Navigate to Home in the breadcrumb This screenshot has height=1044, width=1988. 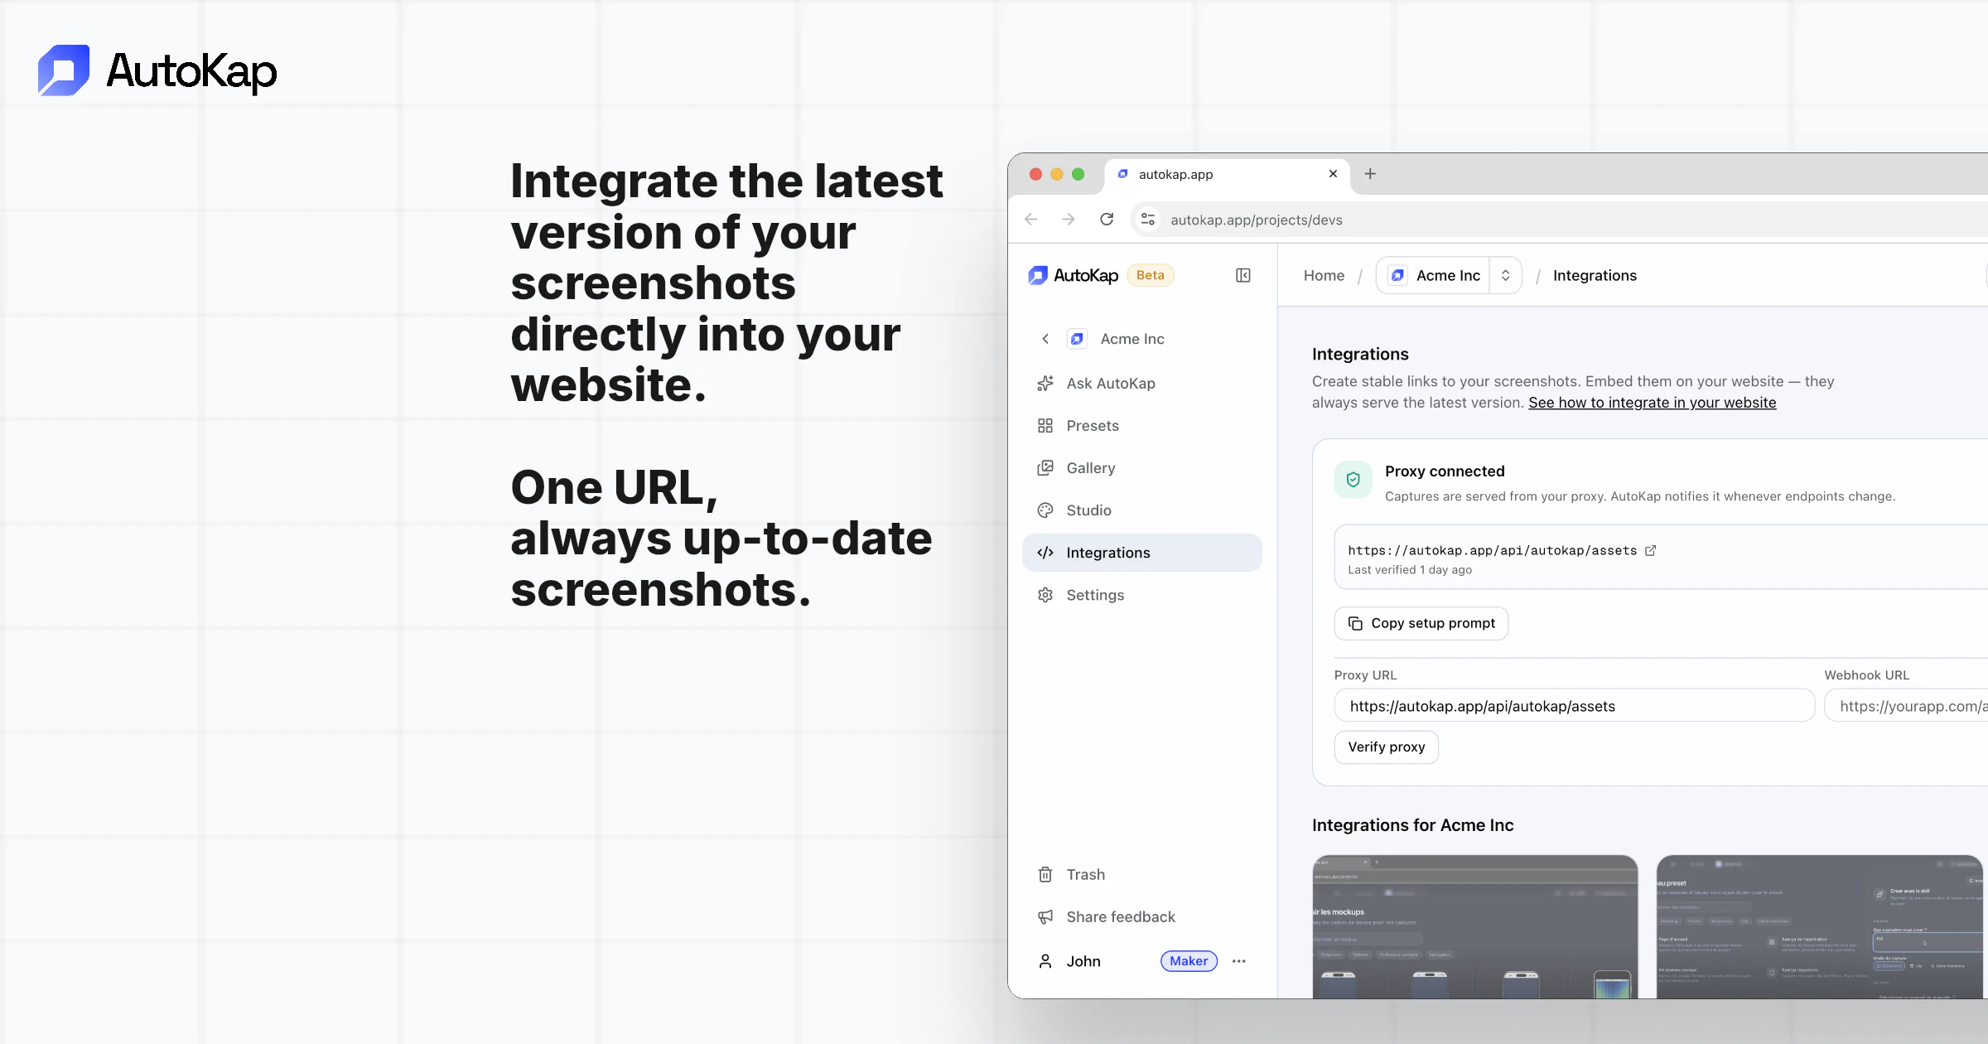1323,274
